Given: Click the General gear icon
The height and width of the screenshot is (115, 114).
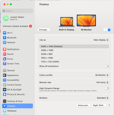Looking at the screenshot, I should point(5,70).
